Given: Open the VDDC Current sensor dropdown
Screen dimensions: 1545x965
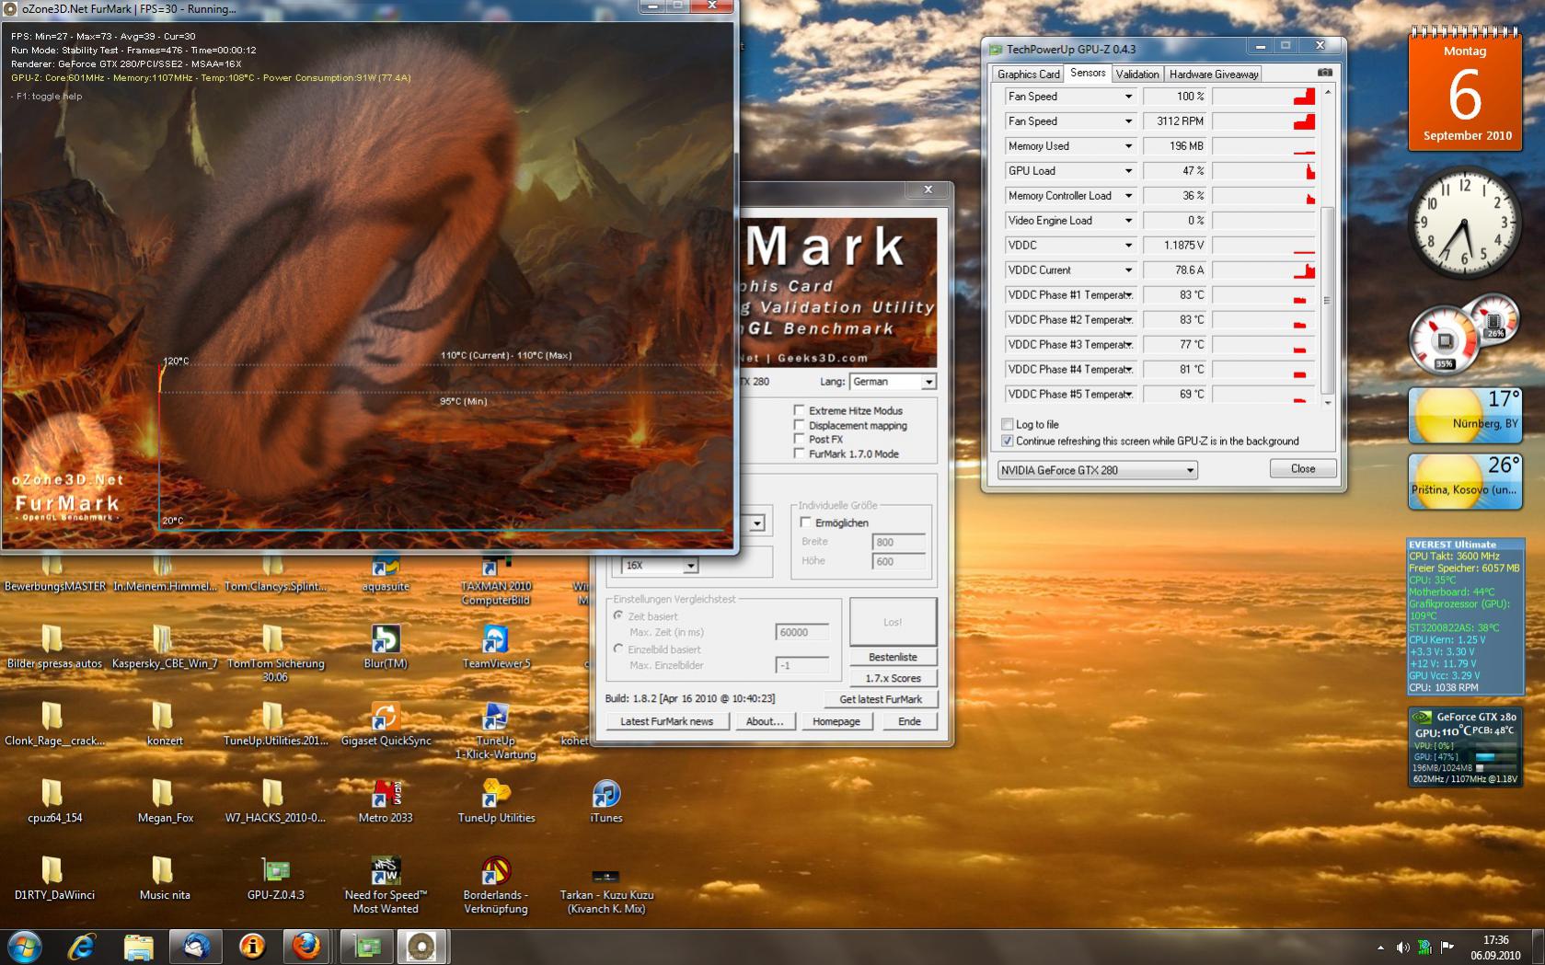Looking at the screenshot, I should (1128, 270).
